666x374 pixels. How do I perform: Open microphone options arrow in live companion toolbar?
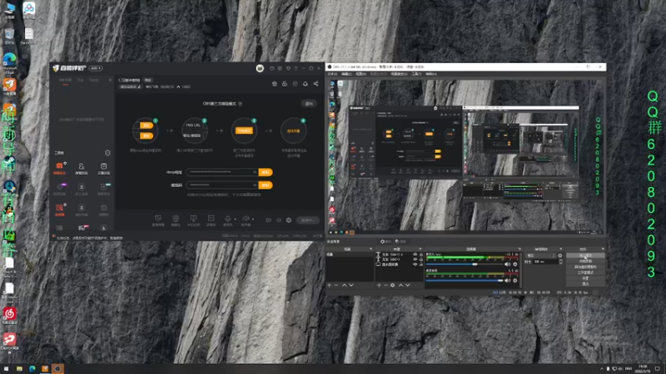pyautogui.click(x=235, y=219)
